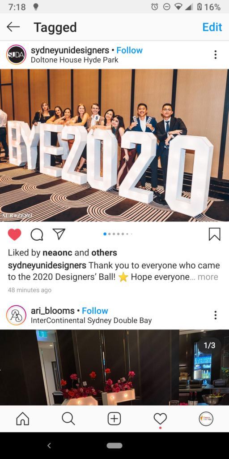Open sydneyunidesigners post options menu
229x459 pixels.
click(215, 55)
